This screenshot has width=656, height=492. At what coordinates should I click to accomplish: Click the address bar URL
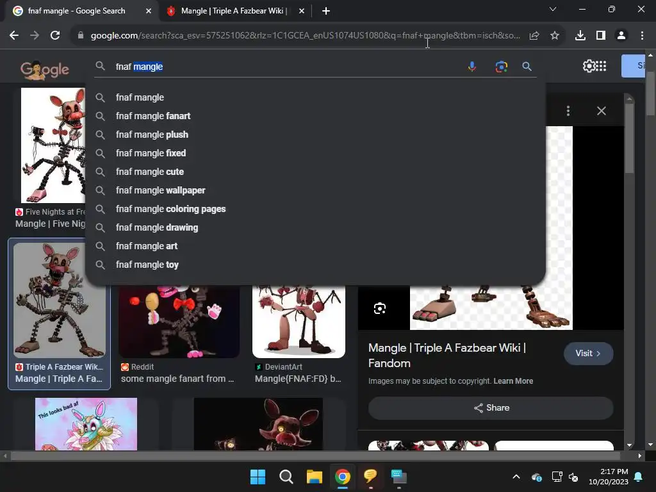coord(306,36)
